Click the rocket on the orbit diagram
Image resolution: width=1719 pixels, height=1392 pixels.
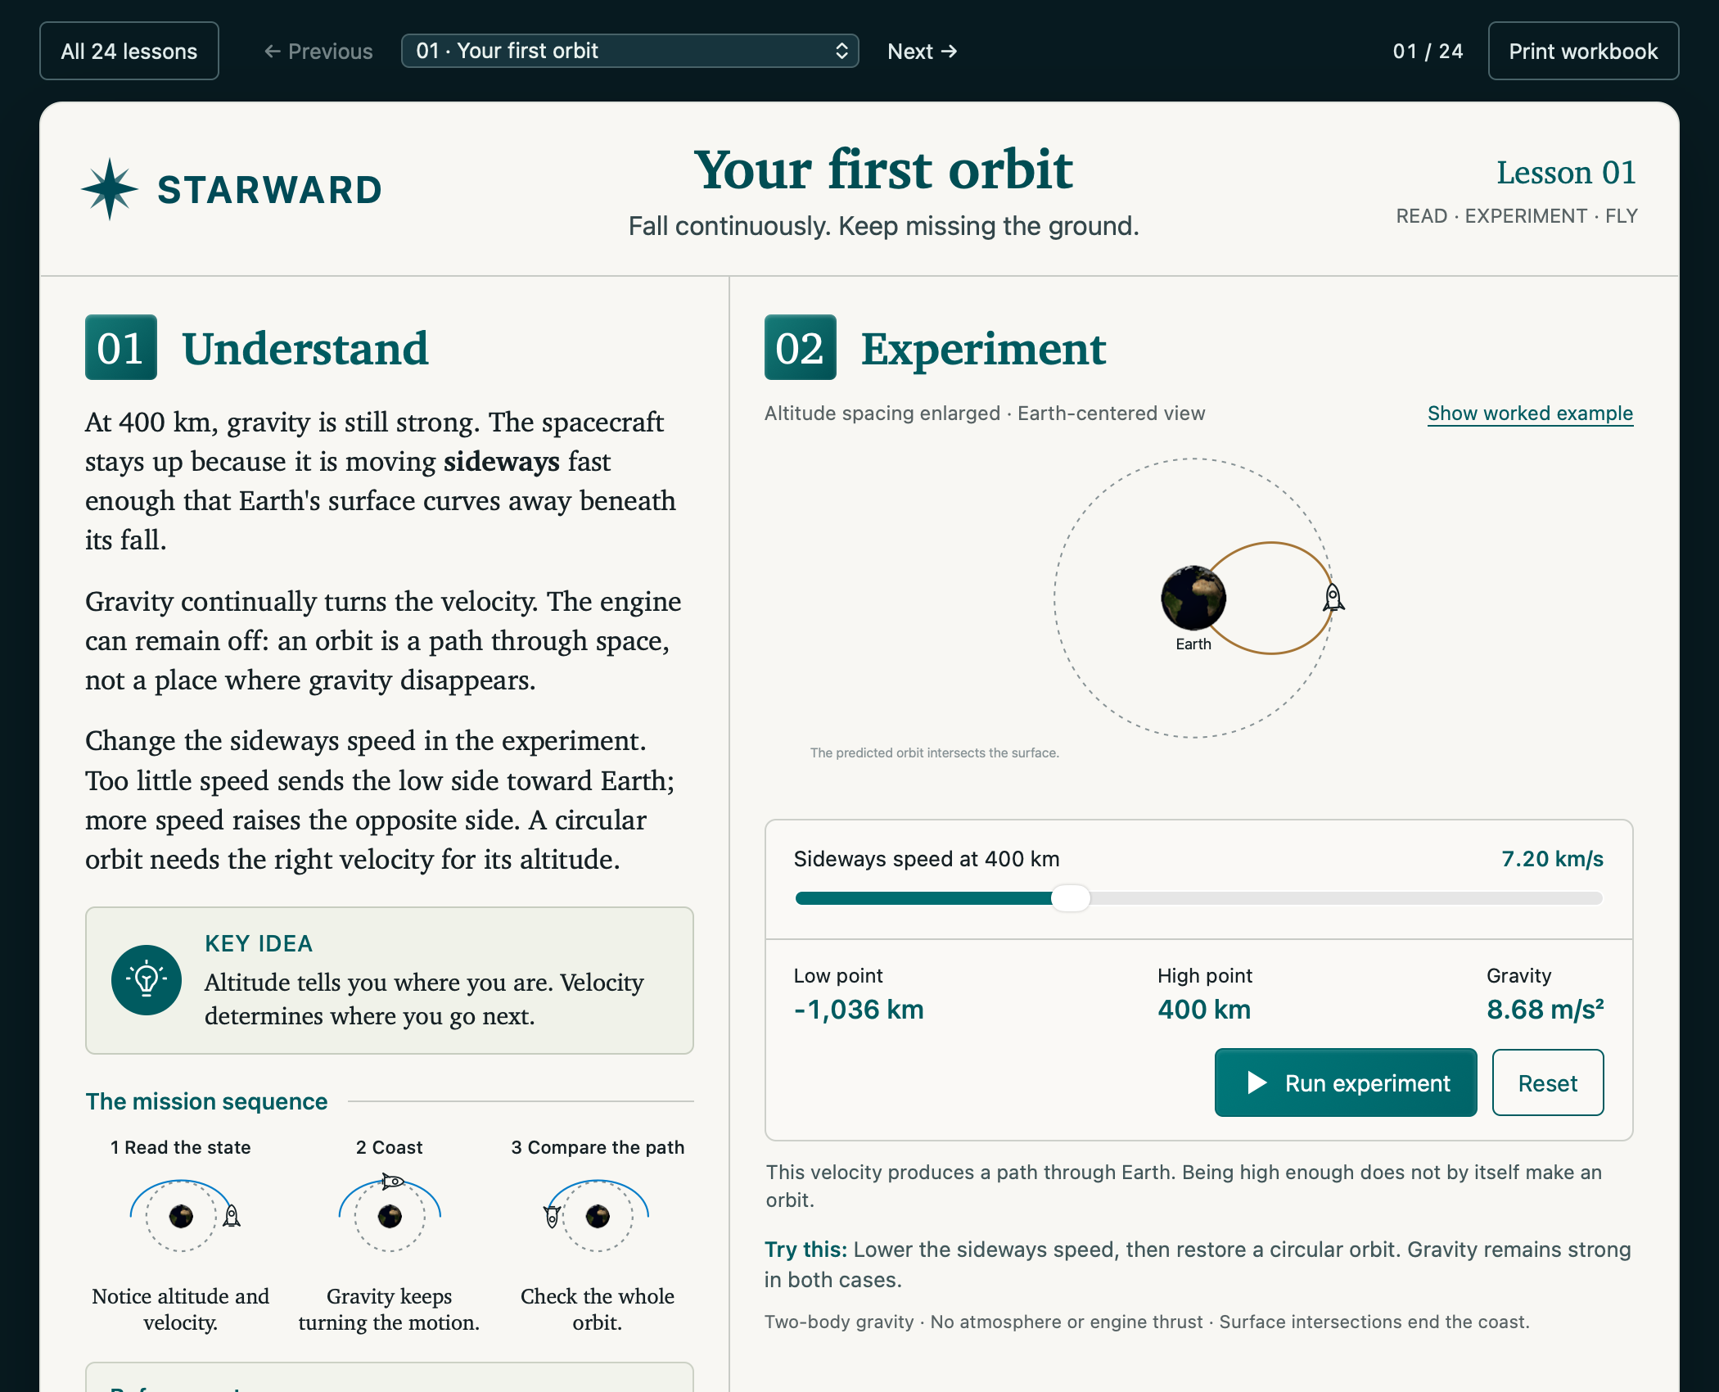tap(1333, 598)
